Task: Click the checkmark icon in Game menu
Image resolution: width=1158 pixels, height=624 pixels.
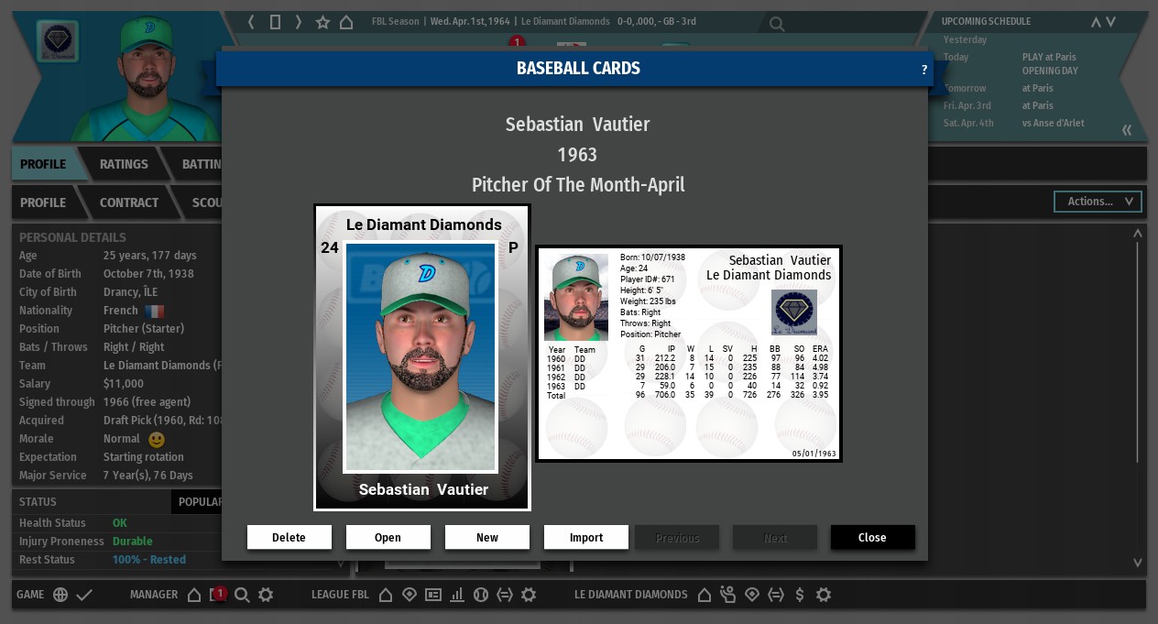Action: (84, 595)
